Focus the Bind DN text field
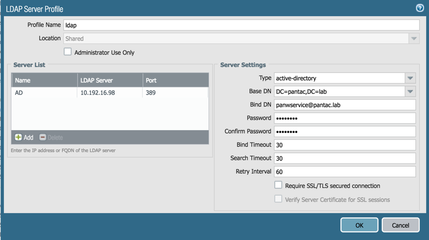This screenshot has width=429, height=240. click(x=345, y=105)
